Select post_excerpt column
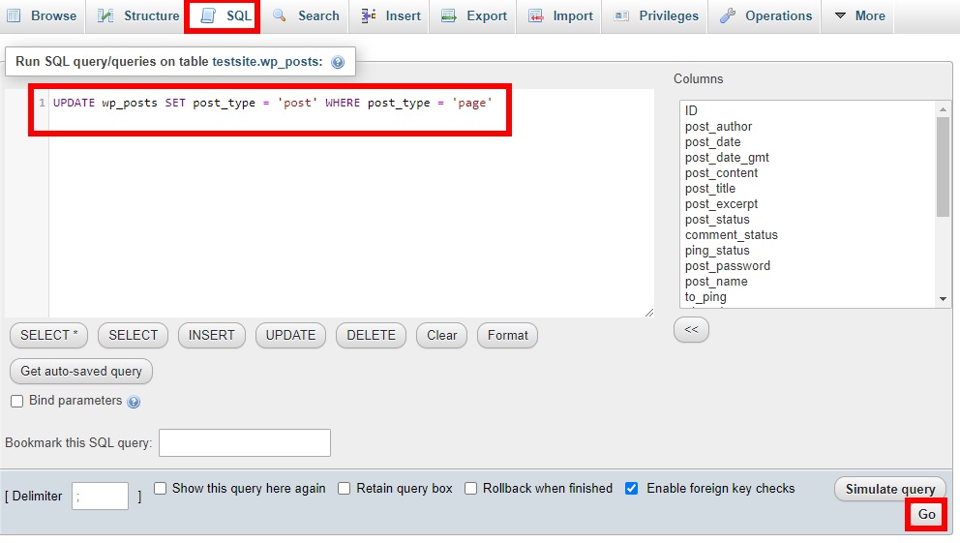Viewport: 960px width, 543px height. click(x=807, y=204)
